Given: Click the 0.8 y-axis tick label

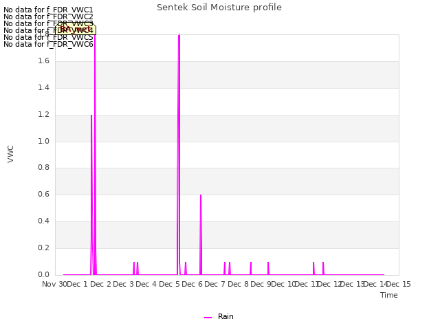Looking at the screenshot, I should tap(43, 168).
